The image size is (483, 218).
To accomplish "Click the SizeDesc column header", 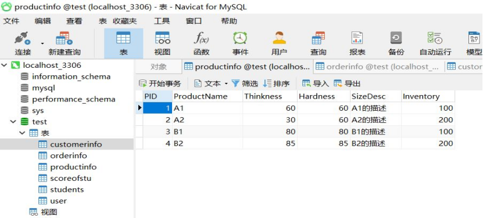I will point(376,96).
